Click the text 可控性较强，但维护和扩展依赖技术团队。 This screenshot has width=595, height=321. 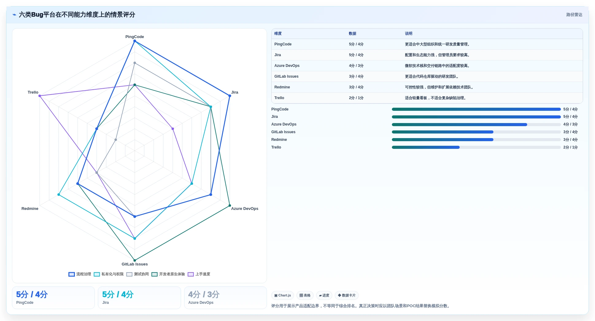tap(440, 87)
